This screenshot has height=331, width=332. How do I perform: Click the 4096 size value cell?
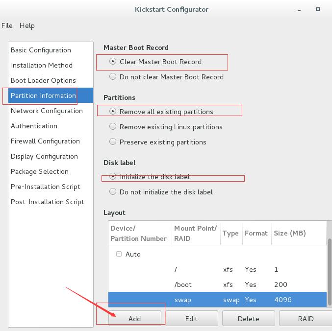pyautogui.click(x=283, y=300)
